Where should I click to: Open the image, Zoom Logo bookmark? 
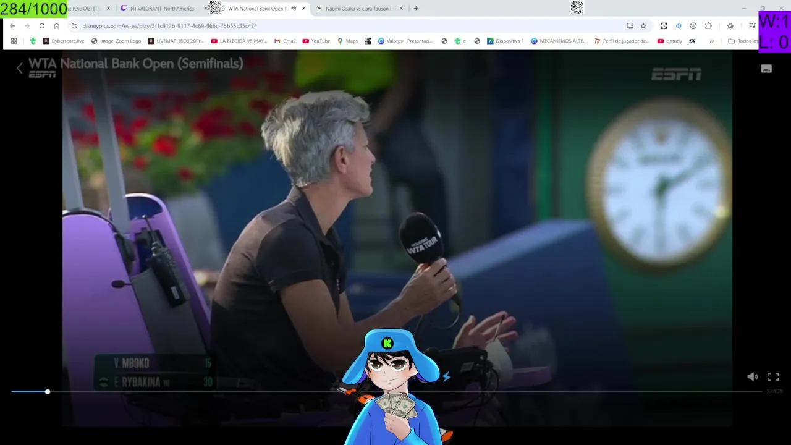pyautogui.click(x=116, y=41)
